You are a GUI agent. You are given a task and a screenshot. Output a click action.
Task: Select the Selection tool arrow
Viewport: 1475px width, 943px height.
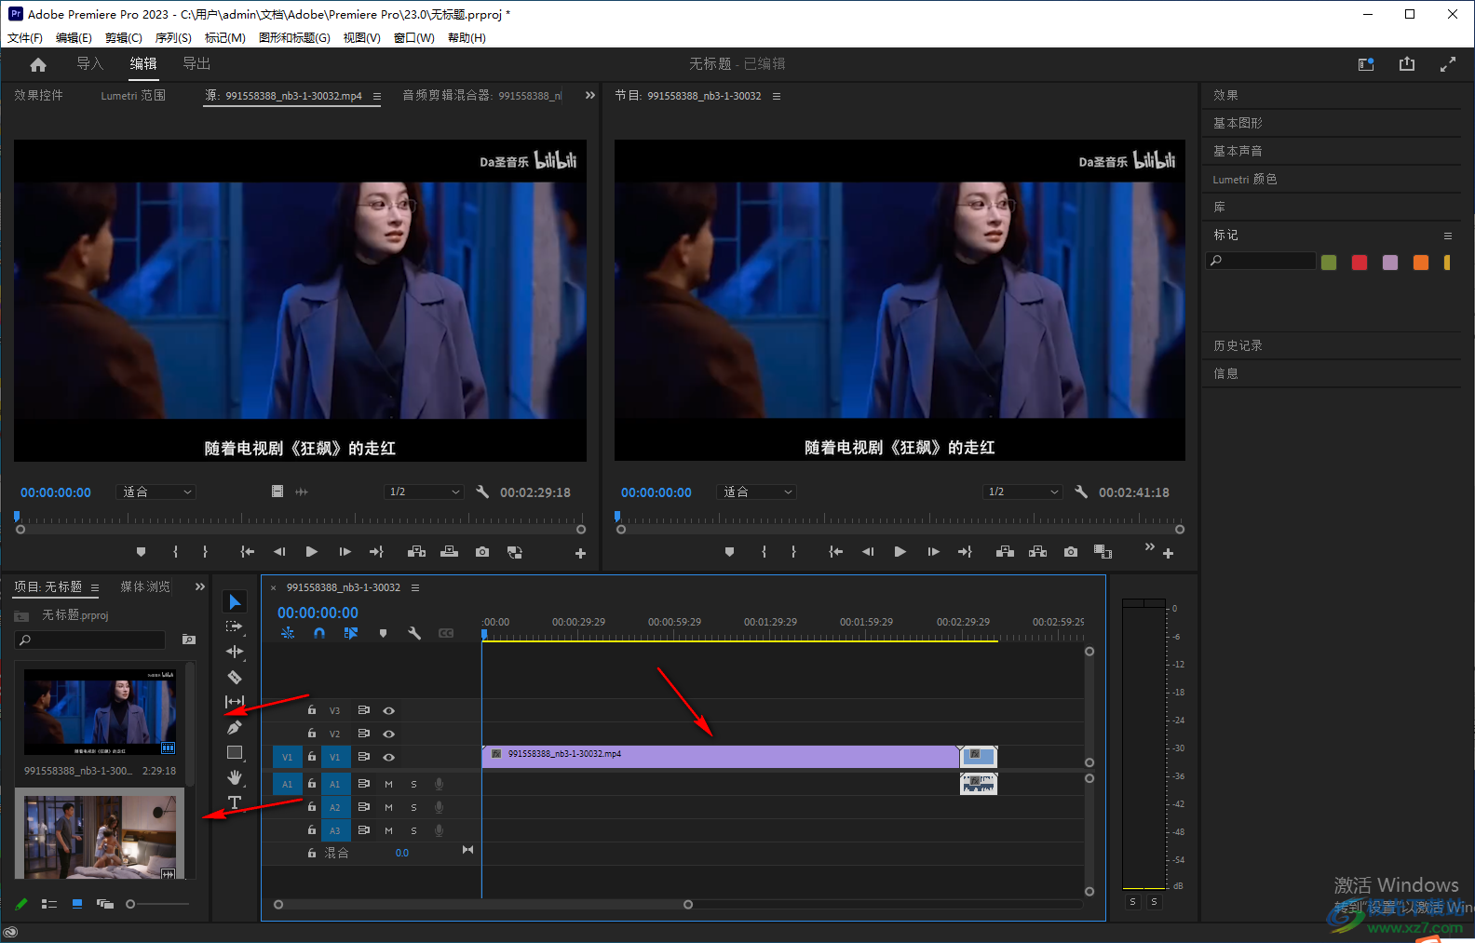(x=235, y=602)
